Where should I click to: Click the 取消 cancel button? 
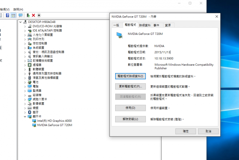(208, 131)
